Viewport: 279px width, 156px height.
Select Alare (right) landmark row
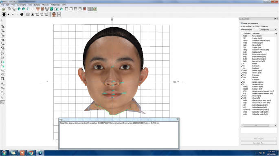click(259, 96)
